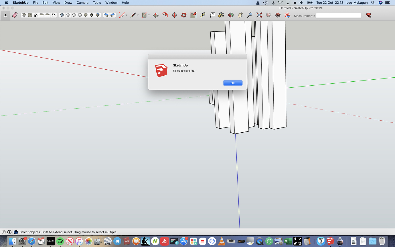Open the Draw menu

pos(68,3)
